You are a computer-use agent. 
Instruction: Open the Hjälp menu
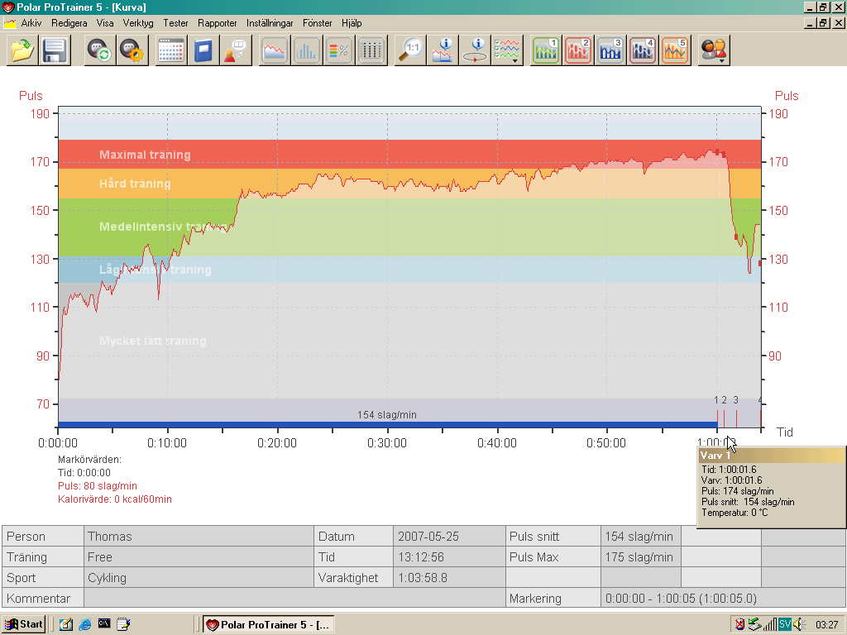[x=352, y=23]
